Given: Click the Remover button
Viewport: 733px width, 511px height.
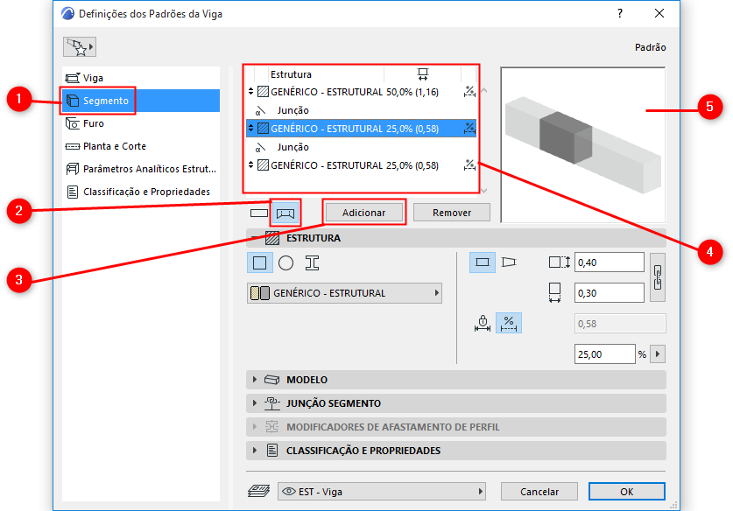Looking at the screenshot, I should tap(452, 212).
